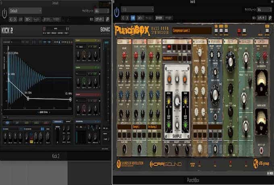Click the red button at bottom of Limiter module
The image size is (274, 185).
pos(261,150)
